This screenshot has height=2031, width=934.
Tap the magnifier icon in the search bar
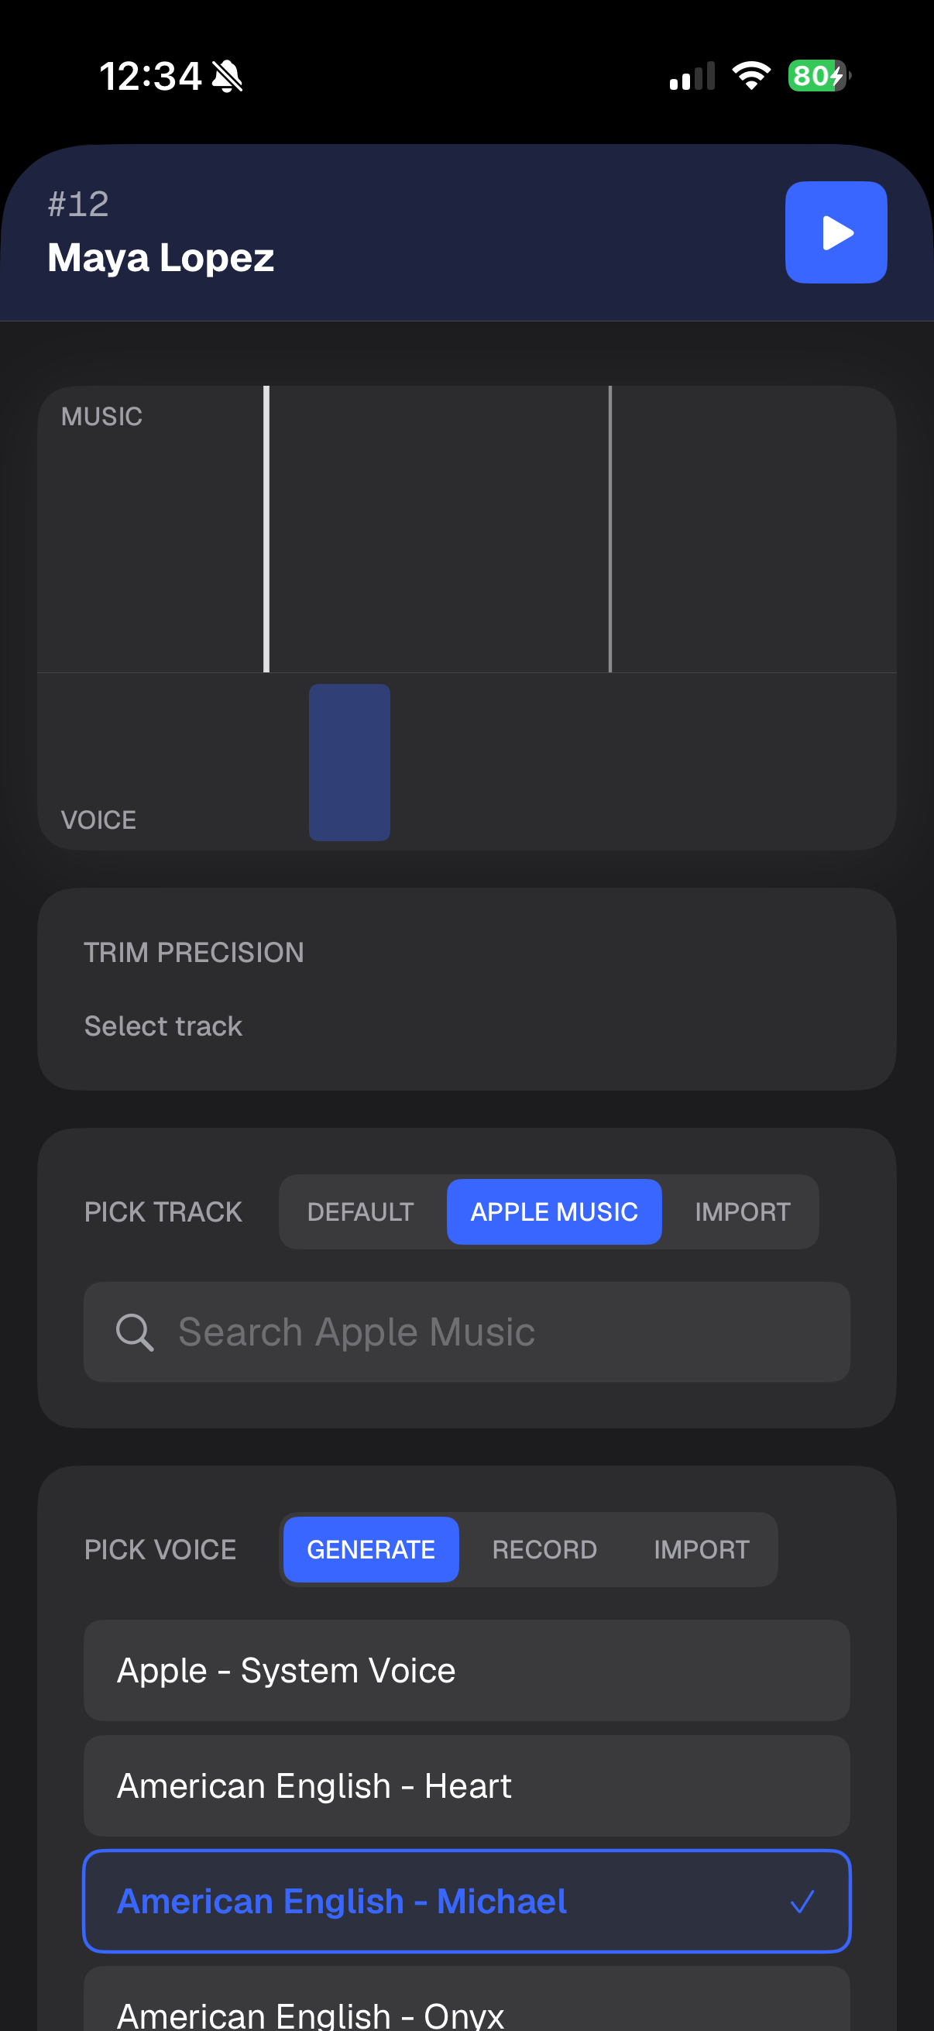[136, 1332]
